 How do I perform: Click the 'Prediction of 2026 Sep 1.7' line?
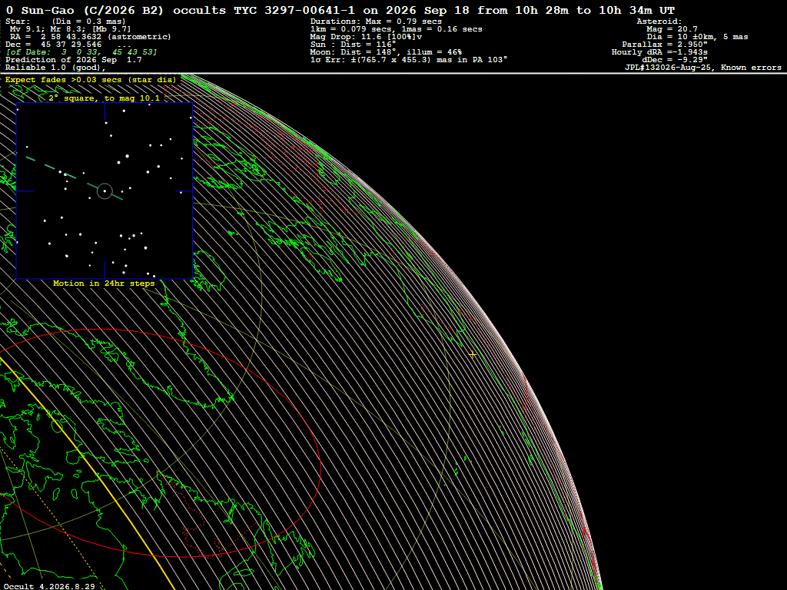(x=73, y=60)
